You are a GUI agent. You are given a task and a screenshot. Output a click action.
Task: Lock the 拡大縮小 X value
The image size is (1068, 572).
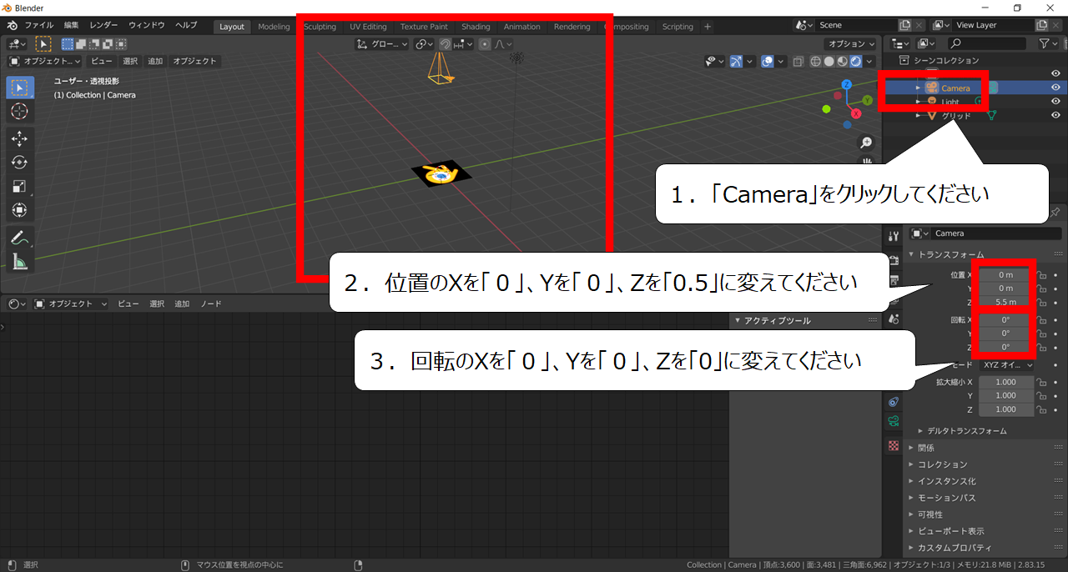1041,382
